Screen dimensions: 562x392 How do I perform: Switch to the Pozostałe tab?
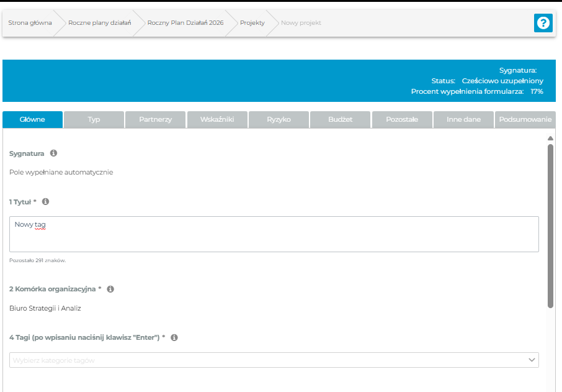402,120
